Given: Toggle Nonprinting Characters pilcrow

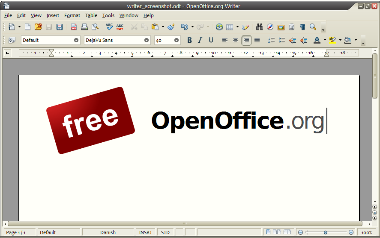Looking at the screenshot, I should click(302, 27).
